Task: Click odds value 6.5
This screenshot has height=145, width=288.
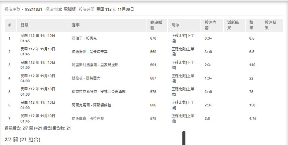Action: (x=252, y=52)
